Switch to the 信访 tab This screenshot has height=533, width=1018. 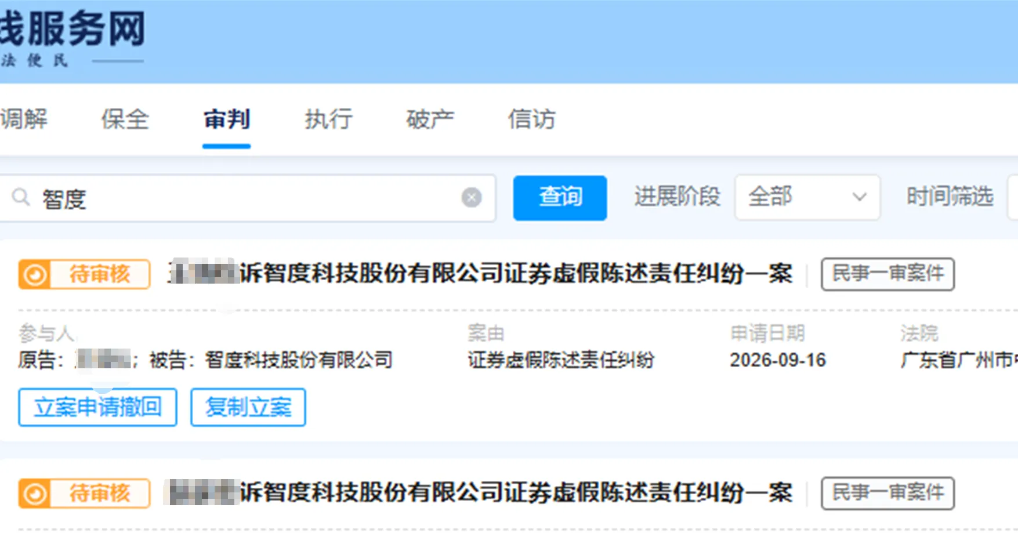tap(532, 119)
